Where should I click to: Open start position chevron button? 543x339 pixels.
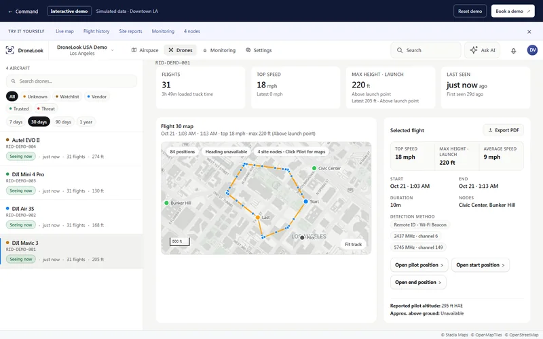click(x=481, y=265)
